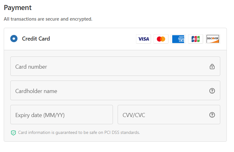Image resolution: width=234 pixels, height=152 pixels.
Task: Click the lock icon in Card number
Action: (x=212, y=66)
